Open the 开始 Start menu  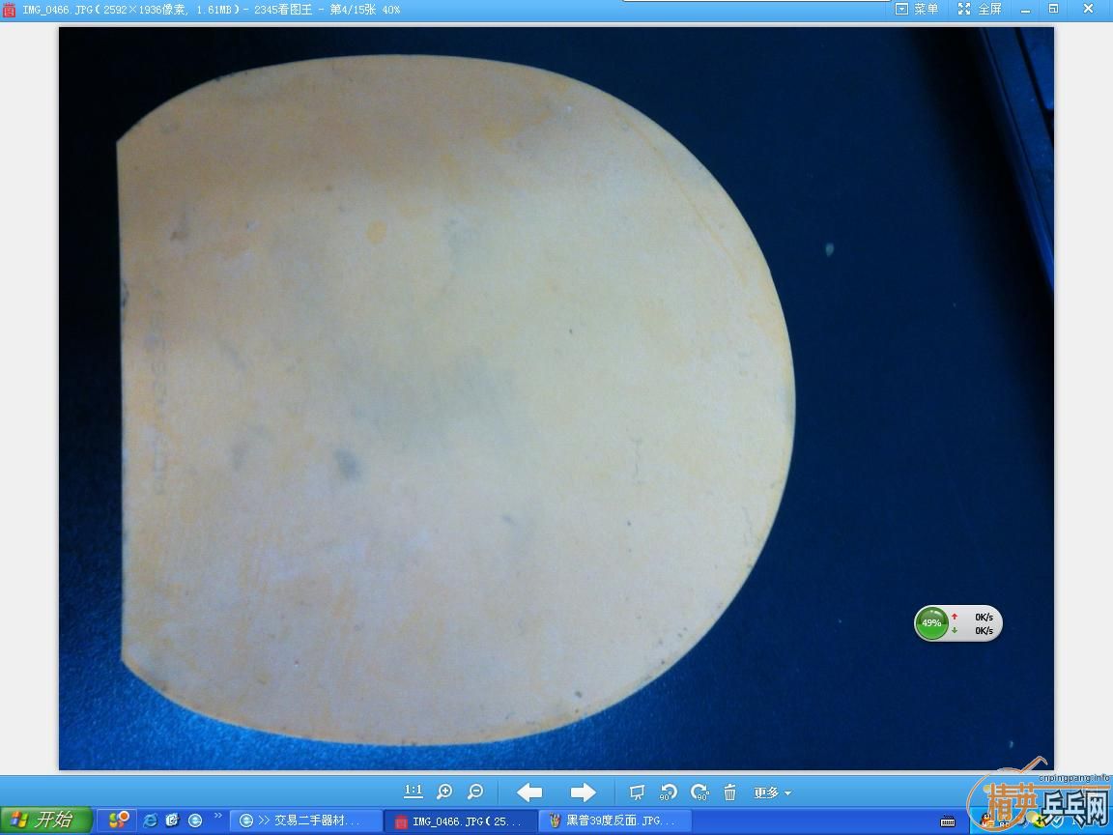[45, 821]
